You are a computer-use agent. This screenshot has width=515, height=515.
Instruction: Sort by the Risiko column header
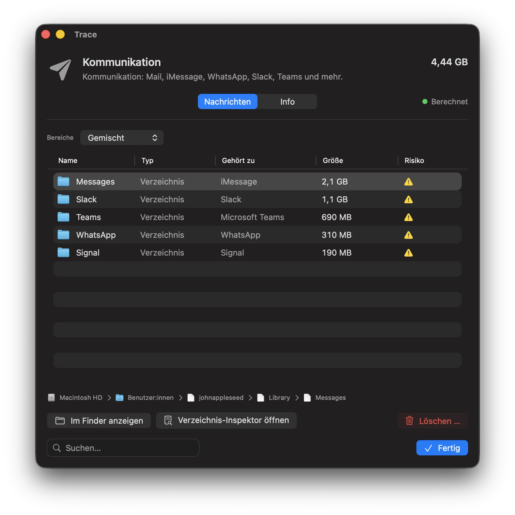point(414,160)
